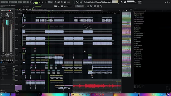Open the VIEW menu
The height and width of the screenshot is (96, 171).
(x=16, y=2)
